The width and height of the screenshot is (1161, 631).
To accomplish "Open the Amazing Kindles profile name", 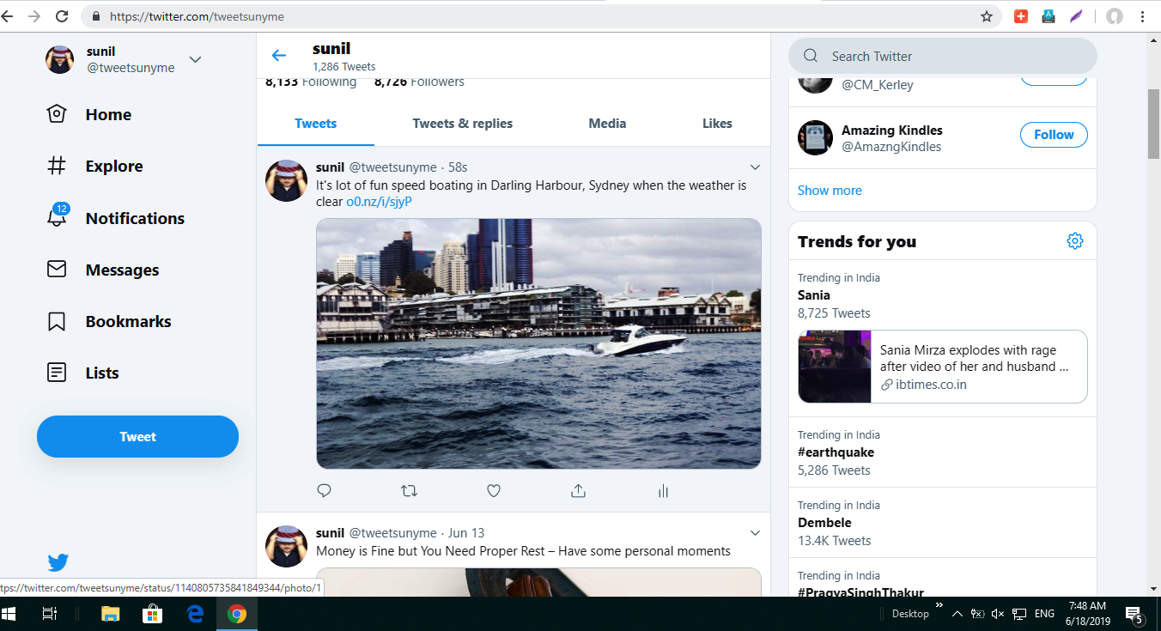I will (892, 130).
